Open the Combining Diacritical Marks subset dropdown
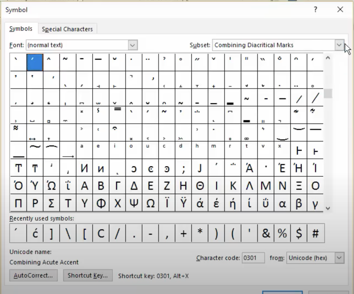The width and height of the screenshot is (354, 294). tap(339, 45)
